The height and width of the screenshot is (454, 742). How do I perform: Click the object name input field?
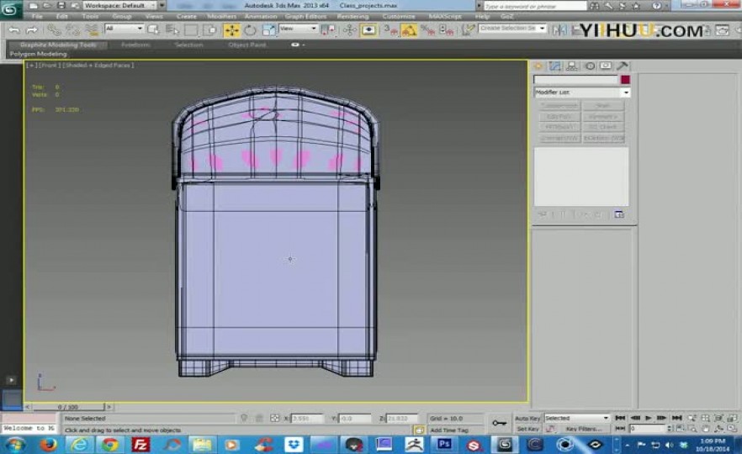click(576, 79)
